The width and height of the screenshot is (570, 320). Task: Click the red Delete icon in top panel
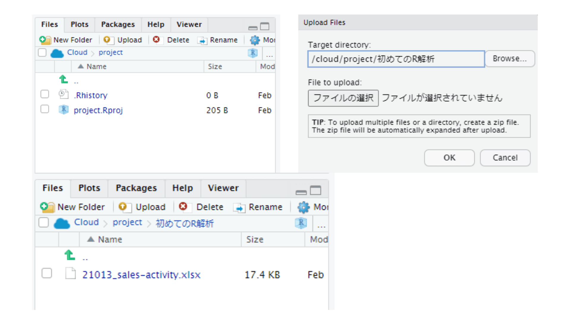(156, 40)
